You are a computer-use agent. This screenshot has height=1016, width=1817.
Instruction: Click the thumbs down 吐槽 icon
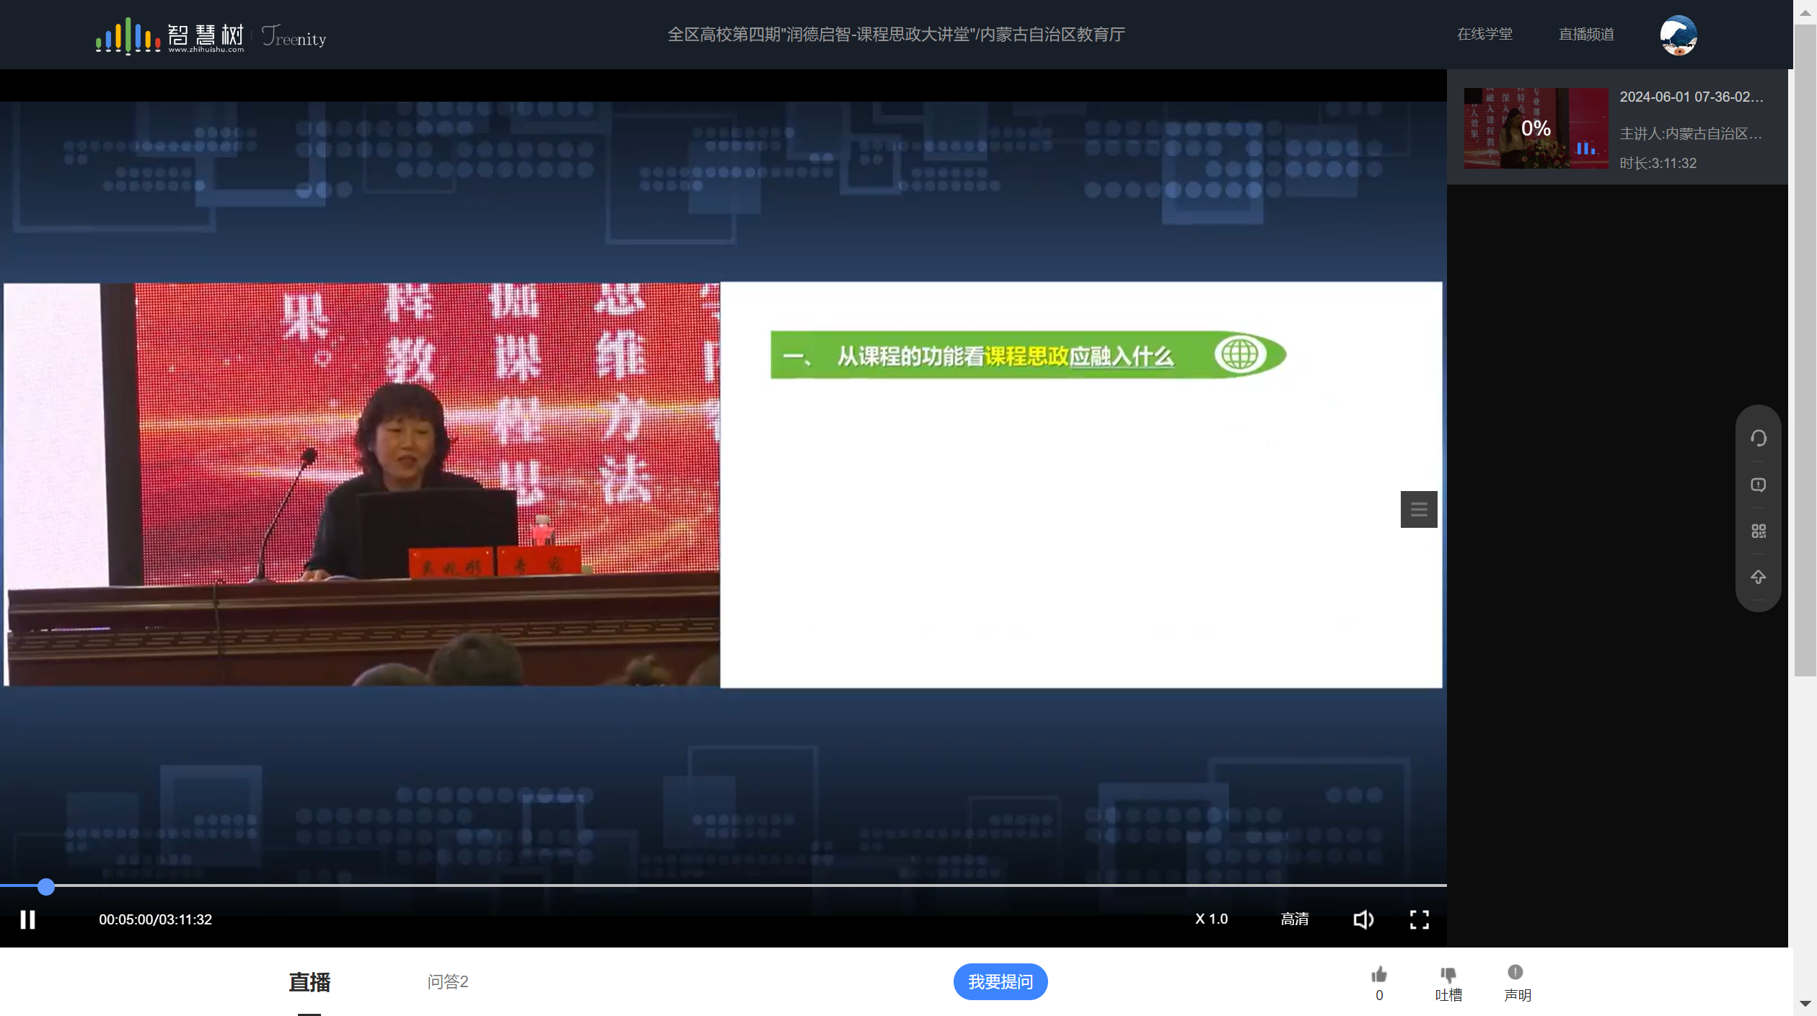(1448, 975)
